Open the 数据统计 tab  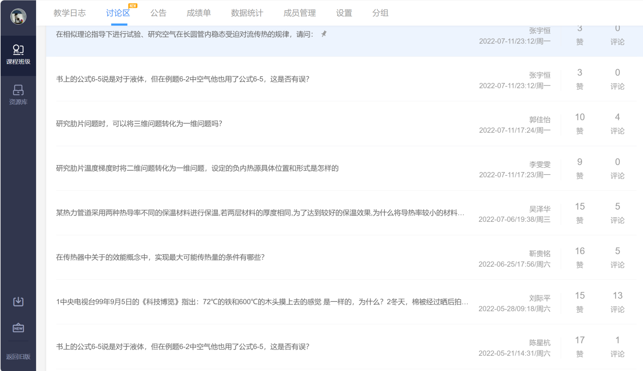(x=247, y=13)
